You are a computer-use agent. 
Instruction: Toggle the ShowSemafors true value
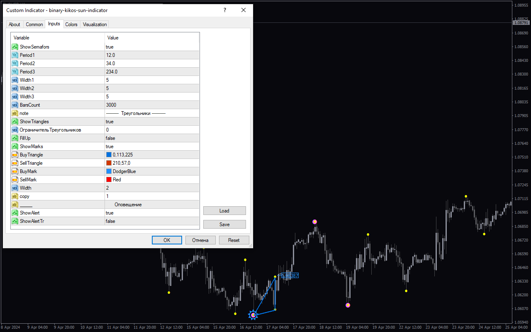pos(152,47)
